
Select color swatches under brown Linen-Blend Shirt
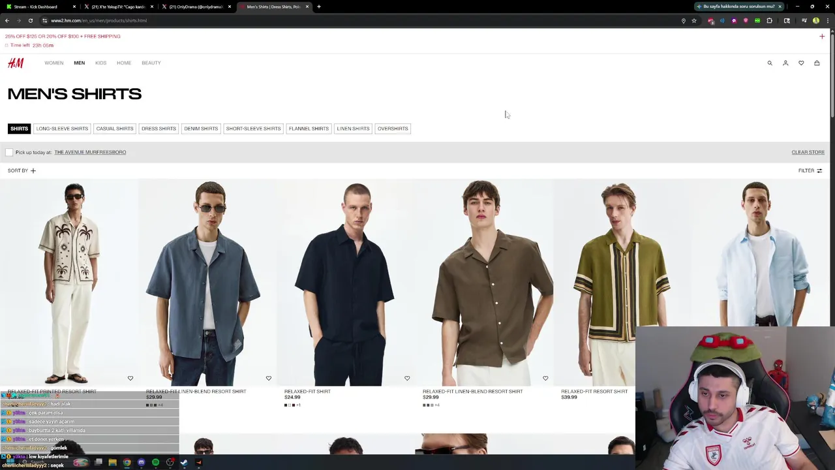(x=431, y=405)
